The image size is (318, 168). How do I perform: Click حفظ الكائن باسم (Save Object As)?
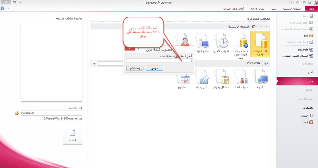301,23
